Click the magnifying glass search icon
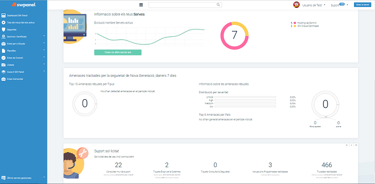The image size is (375, 184). pyautogui.click(x=218, y=5)
